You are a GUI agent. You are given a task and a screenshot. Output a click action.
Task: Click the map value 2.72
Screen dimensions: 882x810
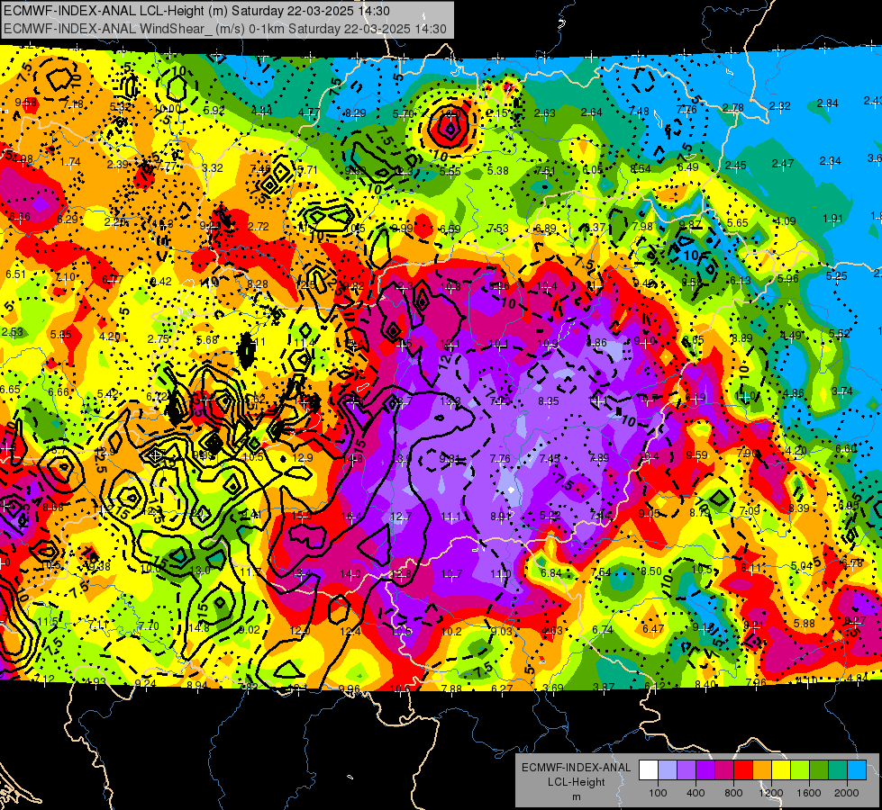pyautogui.click(x=259, y=227)
